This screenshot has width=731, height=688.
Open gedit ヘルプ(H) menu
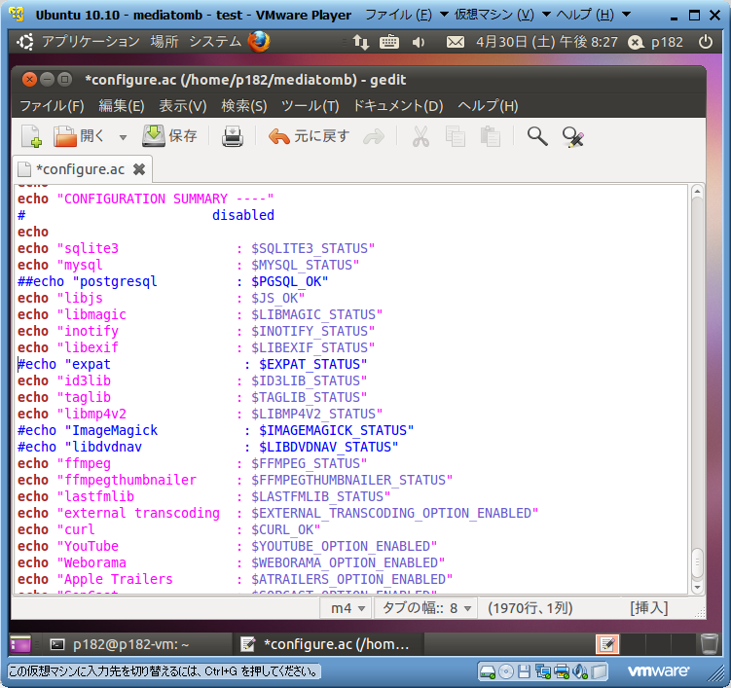488,106
